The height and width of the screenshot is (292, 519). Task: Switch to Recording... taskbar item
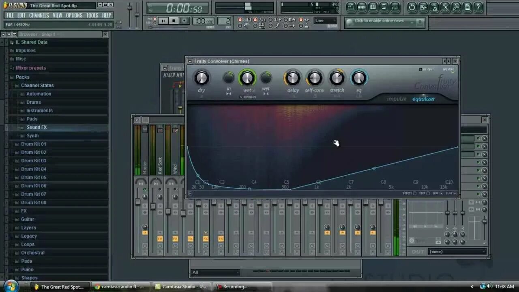click(x=242, y=287)
